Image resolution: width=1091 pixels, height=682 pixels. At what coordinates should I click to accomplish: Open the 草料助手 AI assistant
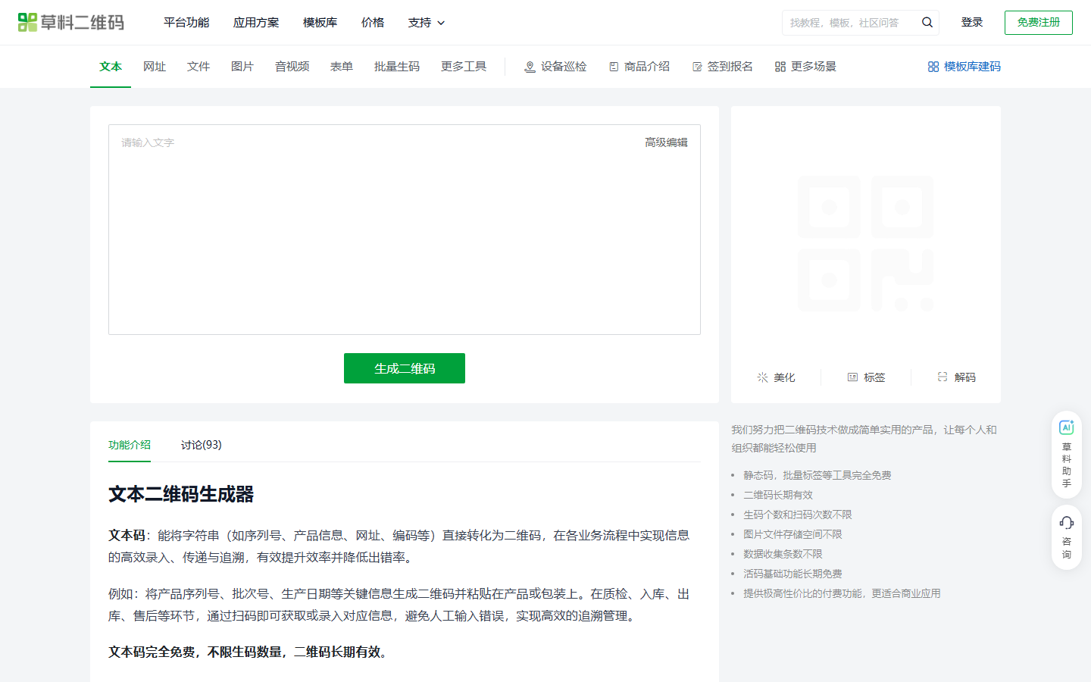click(1067, 454)
